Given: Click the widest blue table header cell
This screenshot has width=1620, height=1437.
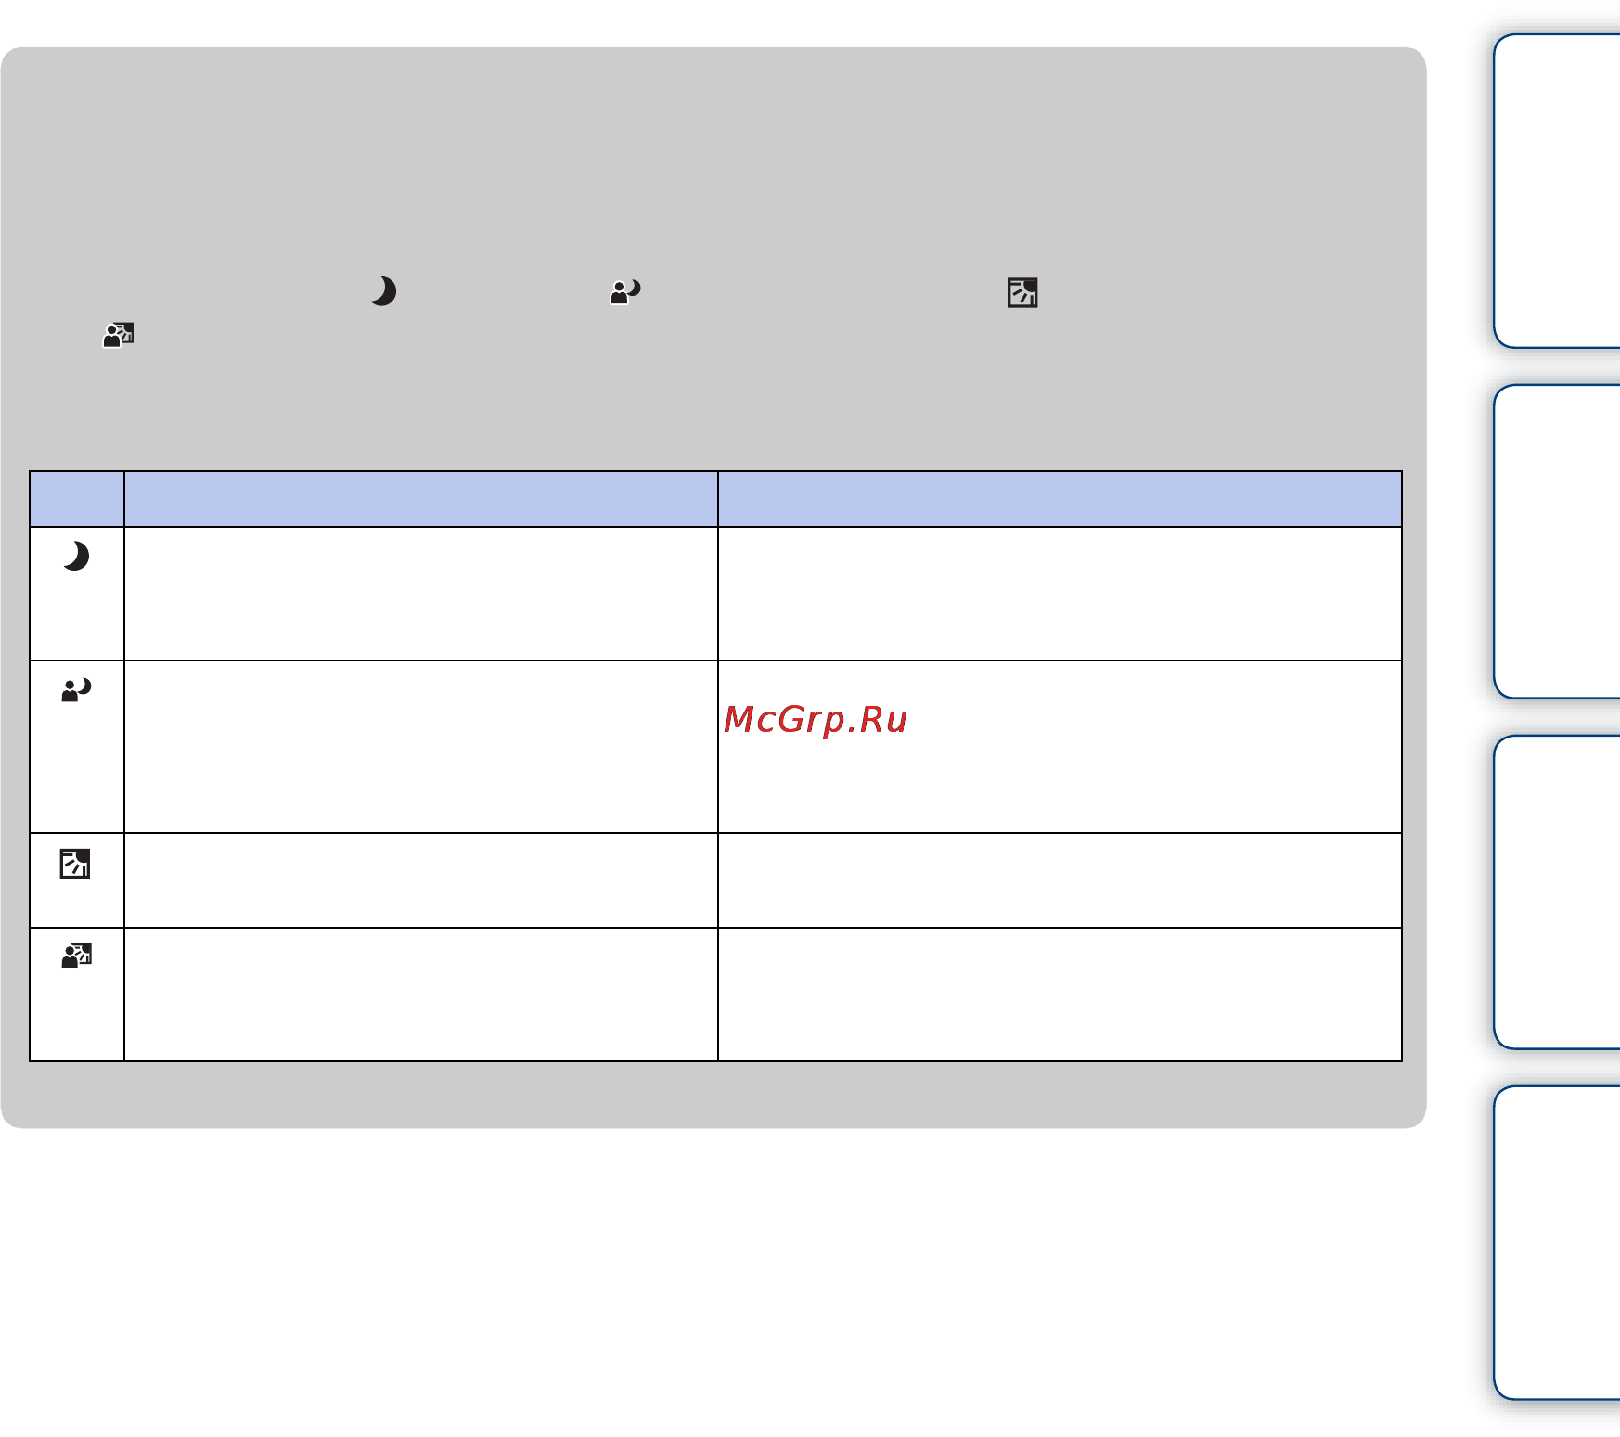Looking at the screenshot, I should tap(1060, 499).
